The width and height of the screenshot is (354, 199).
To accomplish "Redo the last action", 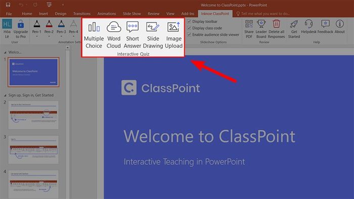I will (x=35, y=5).
